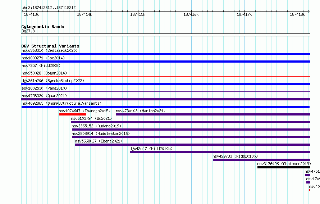Open esv1002530 (Pang2010) variant
Viewport: 320px width, 204px height.
point(44,88)
